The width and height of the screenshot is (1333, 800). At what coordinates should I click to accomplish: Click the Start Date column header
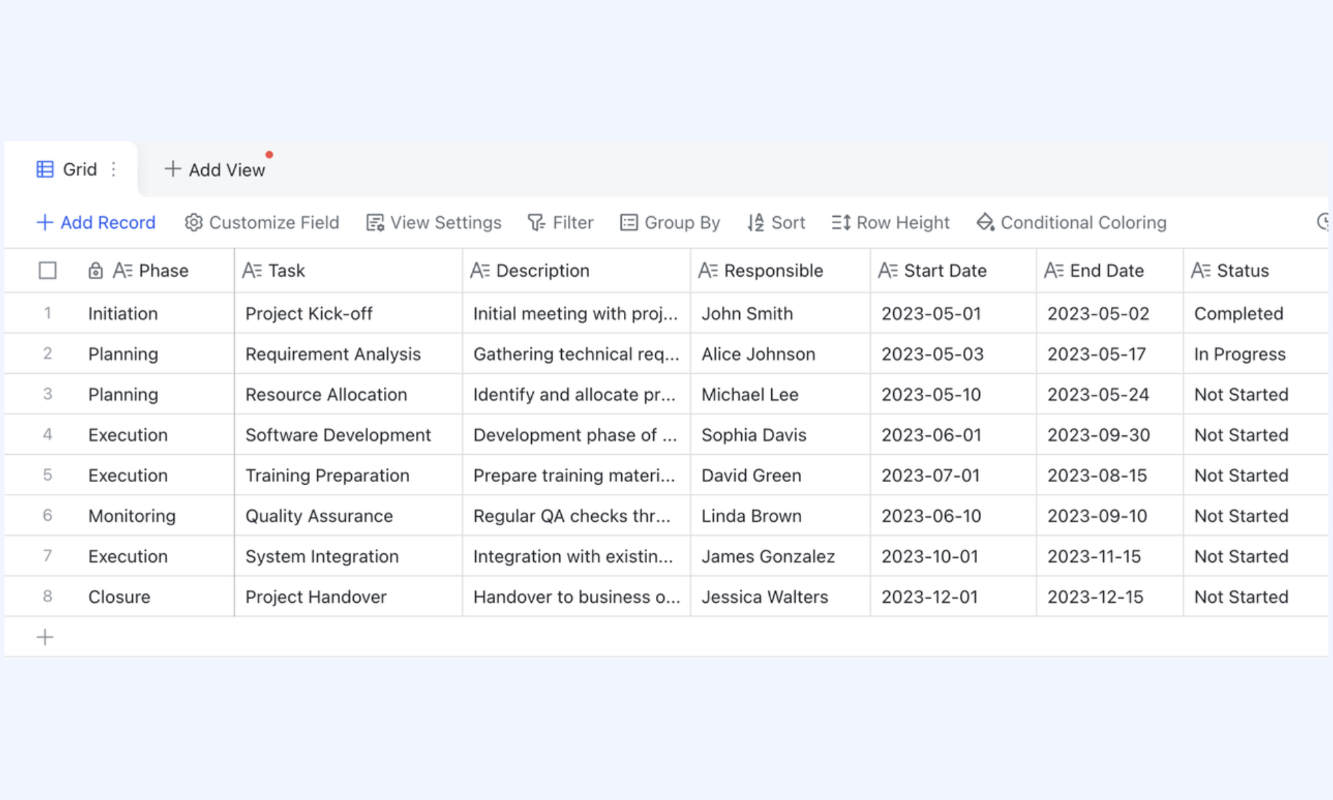click(954, 271)
